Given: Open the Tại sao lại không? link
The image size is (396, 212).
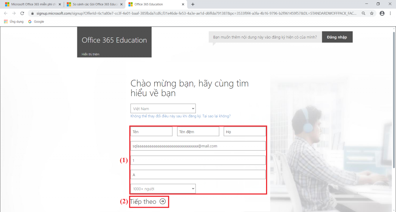Looking at the screenshot, I should point(217,116).
